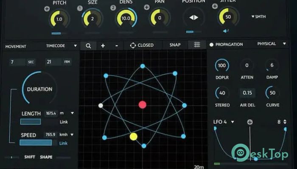Open the SPEED unit dropdown (kmh)
Image resolution: width=297 pixels, height=169 pixels.
pos(66,135)
